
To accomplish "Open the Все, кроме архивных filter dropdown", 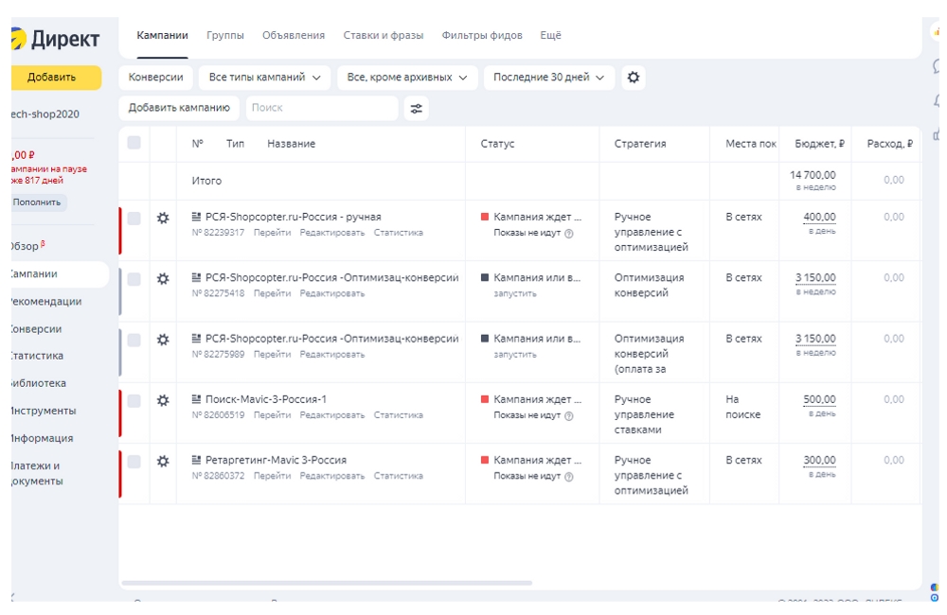I will point(407,78).
